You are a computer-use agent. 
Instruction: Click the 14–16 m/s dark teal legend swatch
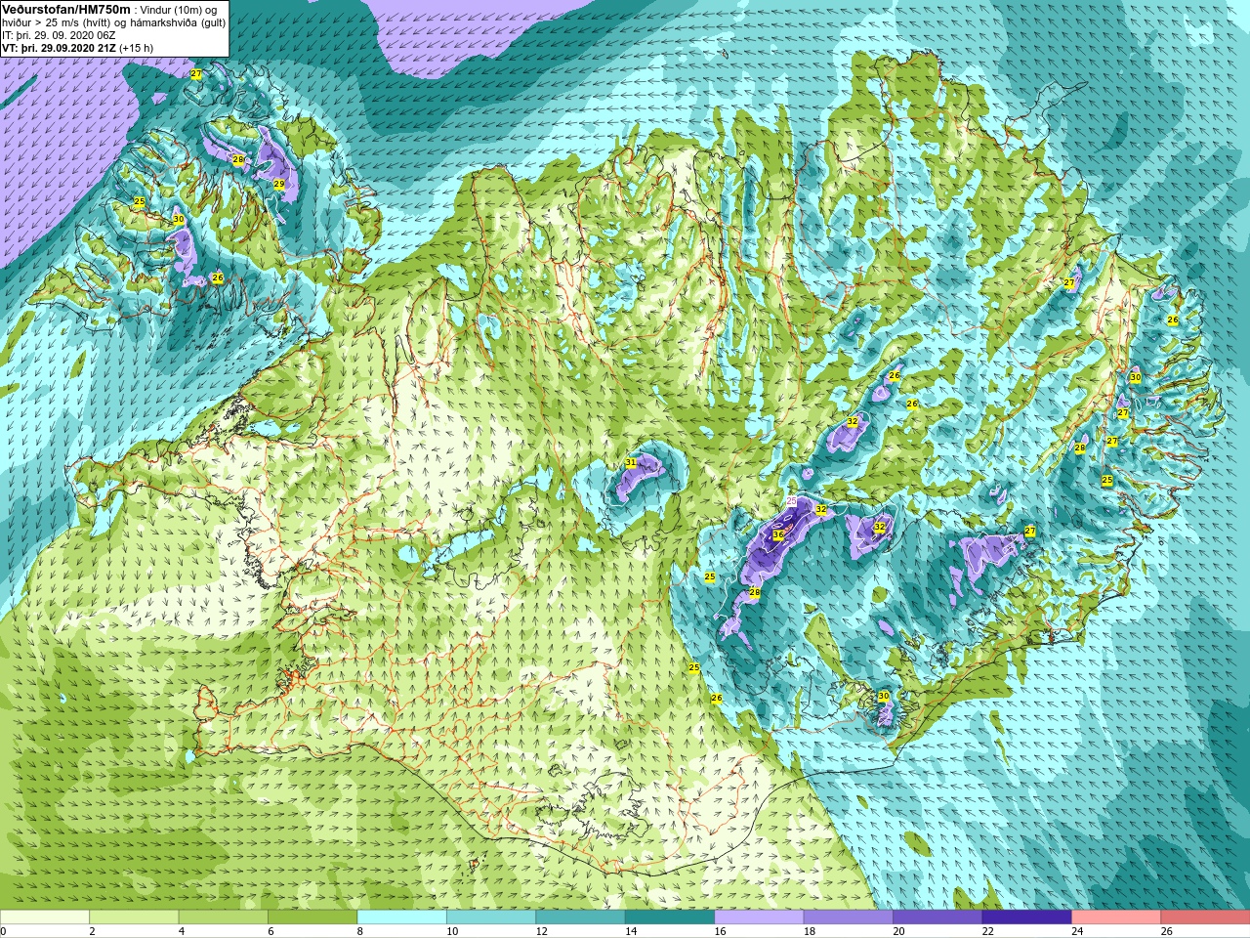tap(670, 917)
